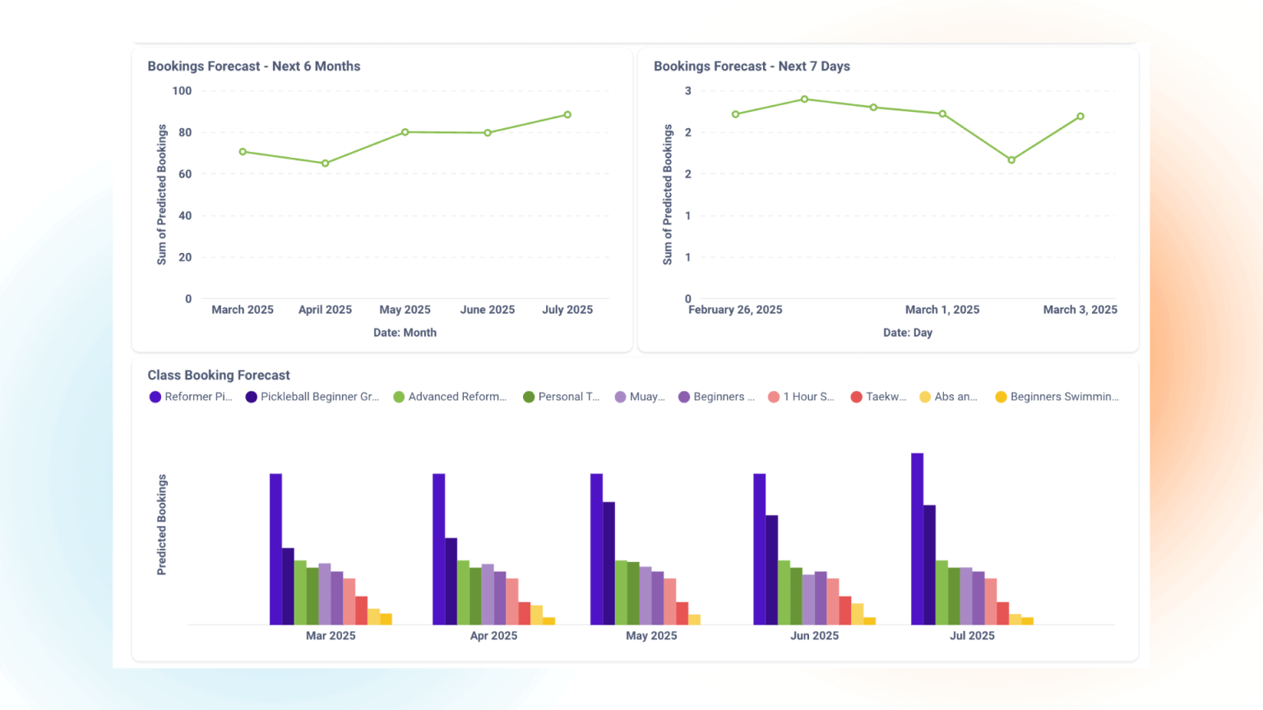Click the February 26, 2025 data point

tap(735, 114)
